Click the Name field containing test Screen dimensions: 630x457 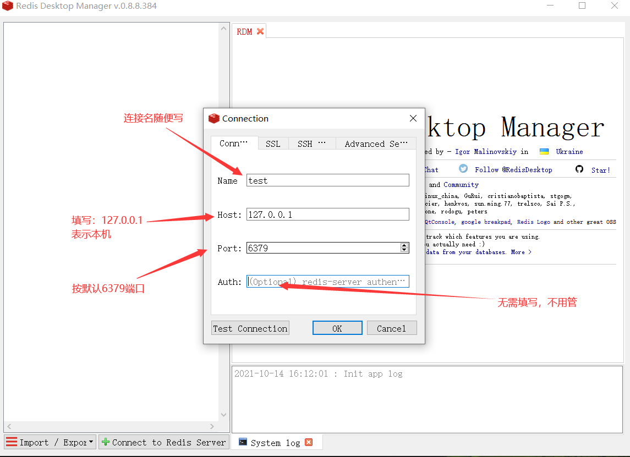[x=328, y=180]
